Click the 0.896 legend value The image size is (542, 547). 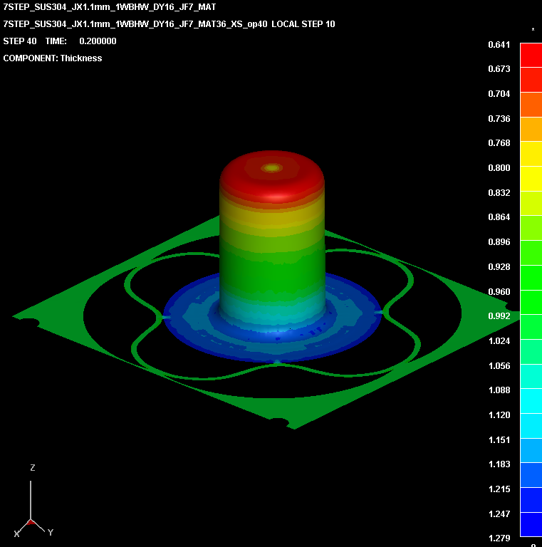pyautogui.click(x=499, y=241)
